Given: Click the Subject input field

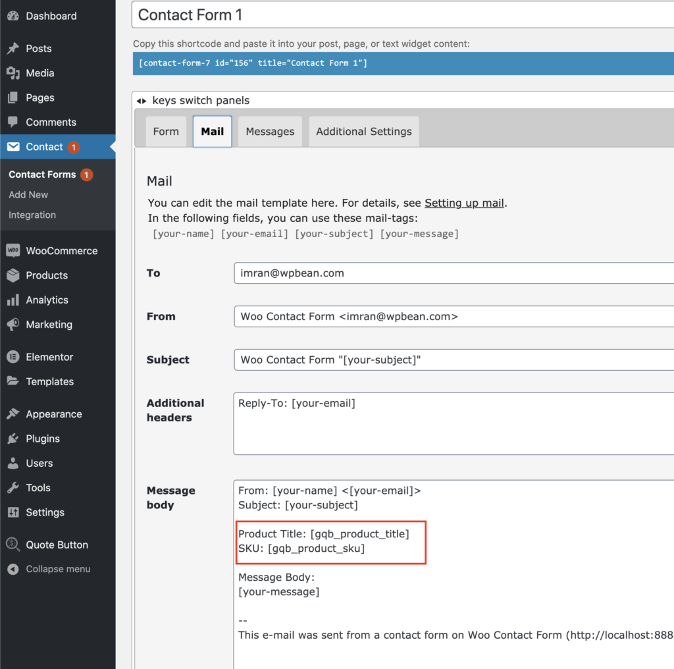Looking at the screenshot, I should [x=454, y=360].
